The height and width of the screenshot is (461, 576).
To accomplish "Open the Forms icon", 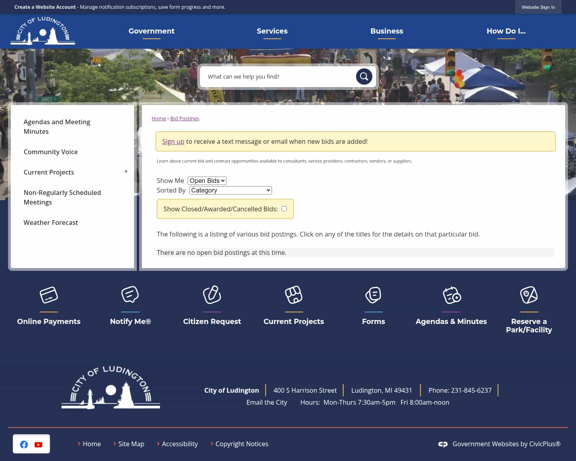I will [374, 295].
